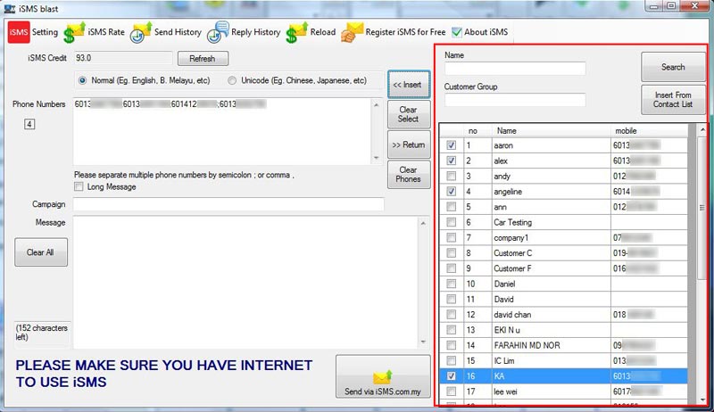Check the ann contact checkbox
Screen dimensions: 714x412
[452, 207]
